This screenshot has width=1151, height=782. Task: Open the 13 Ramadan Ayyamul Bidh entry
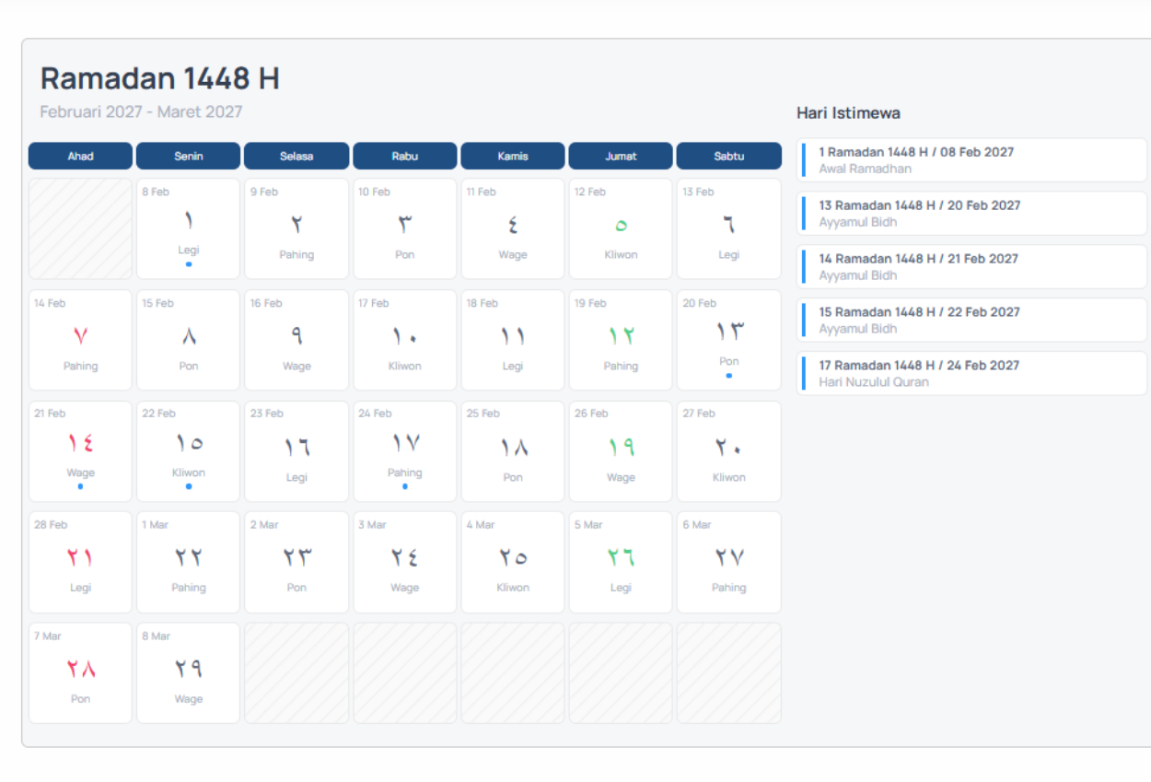(x=972, y=214)
